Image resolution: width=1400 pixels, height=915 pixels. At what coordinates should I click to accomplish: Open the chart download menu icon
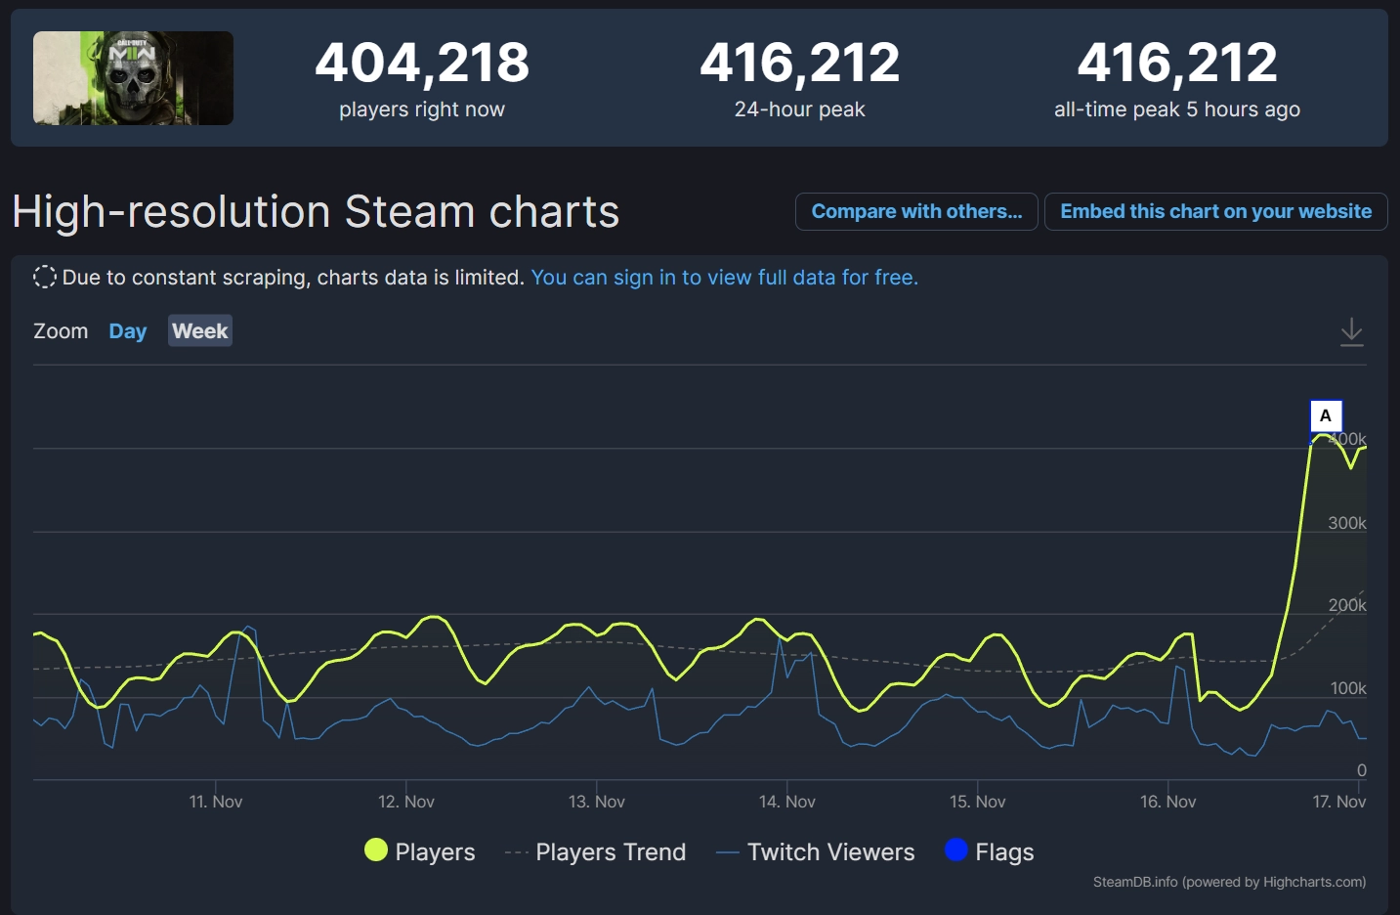tap(1351, 331)
